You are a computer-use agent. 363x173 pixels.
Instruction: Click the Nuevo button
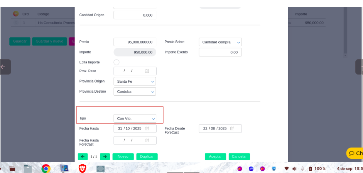[123, 157]
